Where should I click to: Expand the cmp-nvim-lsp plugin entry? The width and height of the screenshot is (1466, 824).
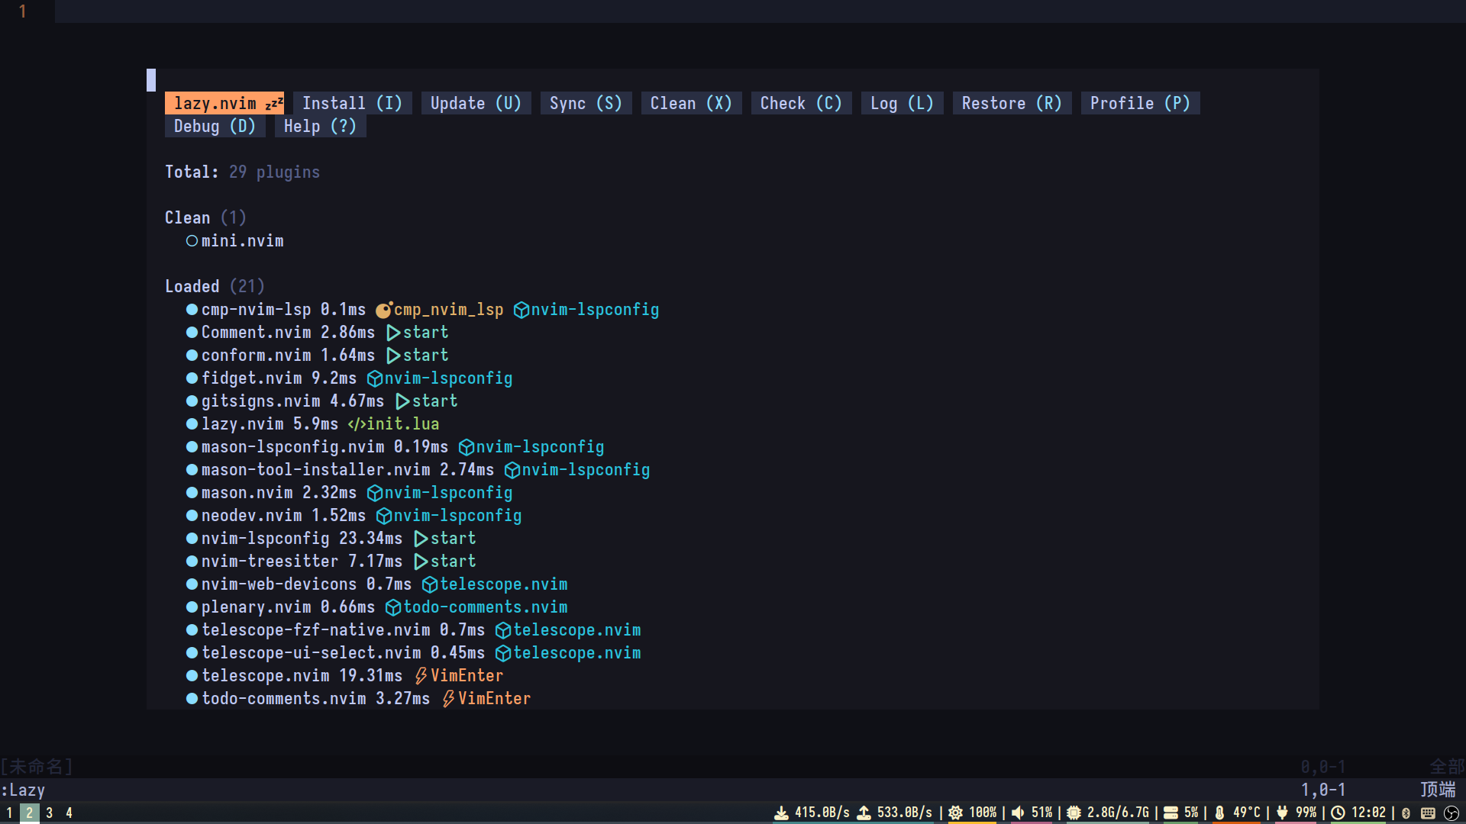[256, 310]
